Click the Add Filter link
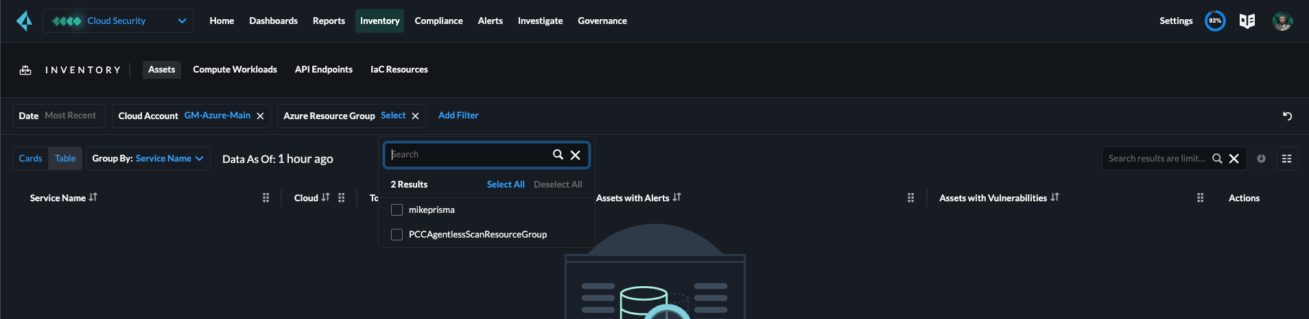The height and width of the screenshot is (319, 1309). 458,116
